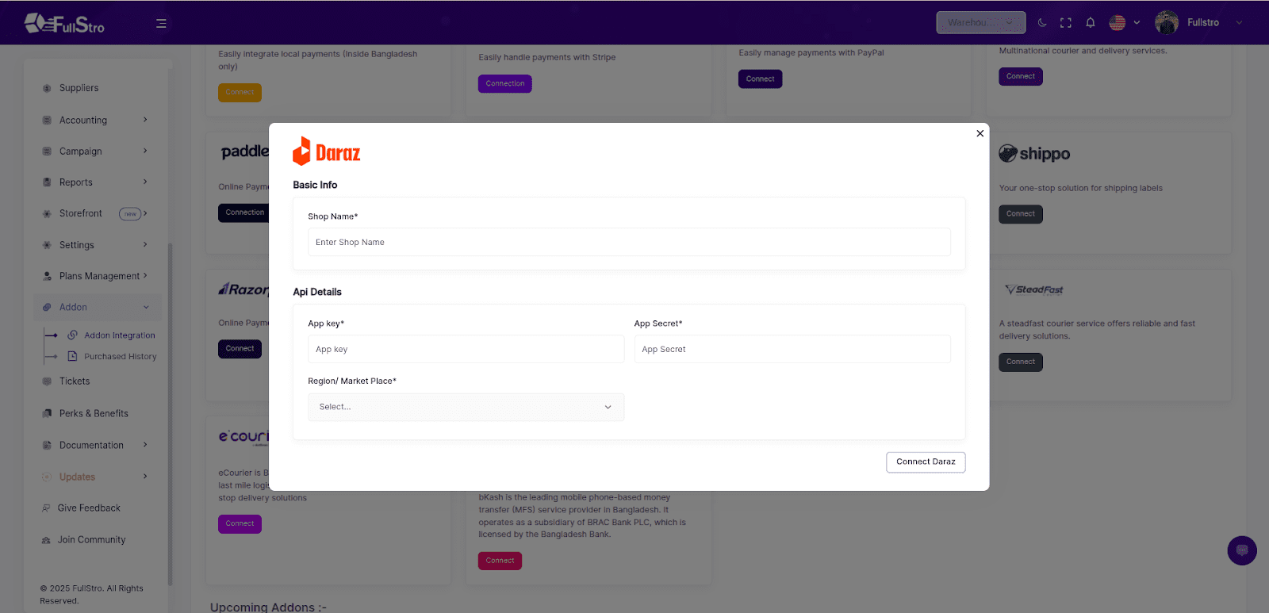Focus the Shop Name field
The width and height of the screenshot is (1269, 613).
[x=629, y=242]
